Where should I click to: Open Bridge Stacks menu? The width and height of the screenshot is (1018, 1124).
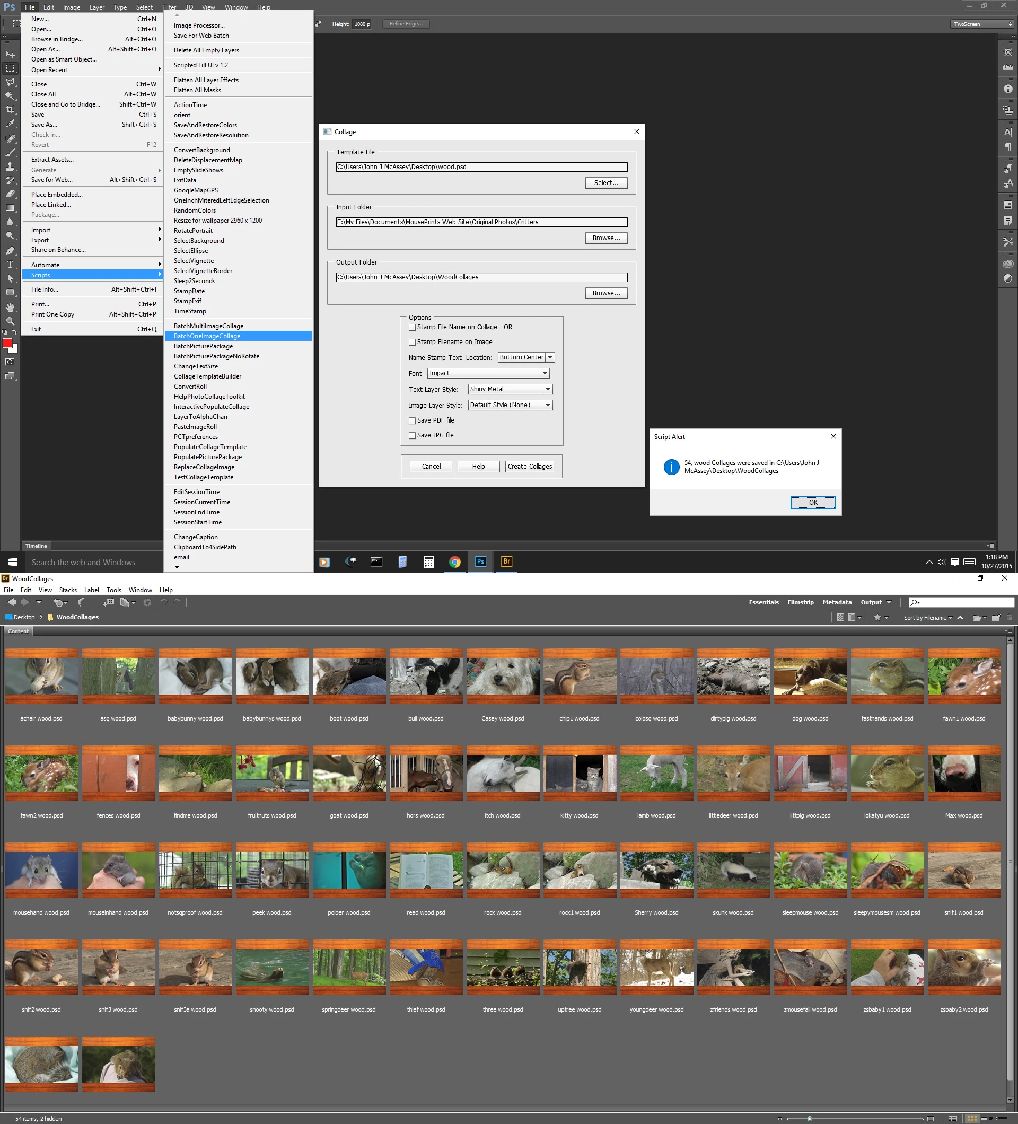pos(67,590)
